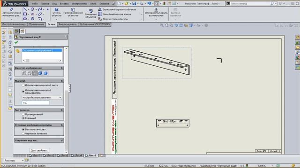Open the Правка menu

click(x=45, y=4)
